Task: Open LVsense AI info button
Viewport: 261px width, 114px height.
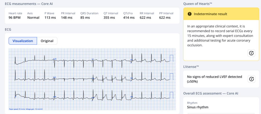Action: [251, 79]
